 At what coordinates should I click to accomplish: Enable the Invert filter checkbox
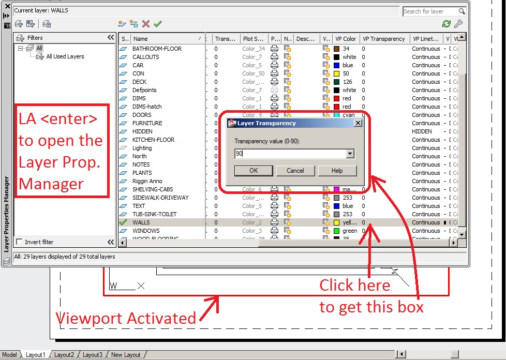tap(20, 241)
